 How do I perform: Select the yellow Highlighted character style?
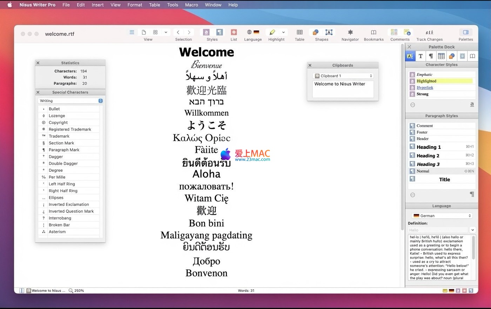tap(426, 81)
